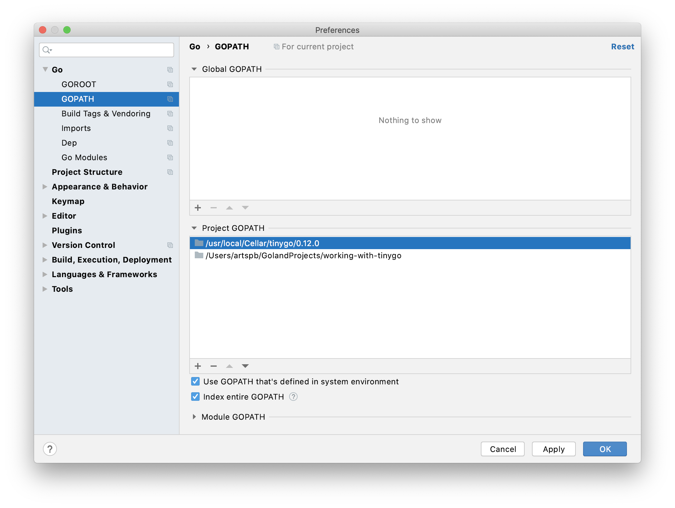Click the move up icon in Project GOPATH
The image size is (675, 508).
click(228, 366)
